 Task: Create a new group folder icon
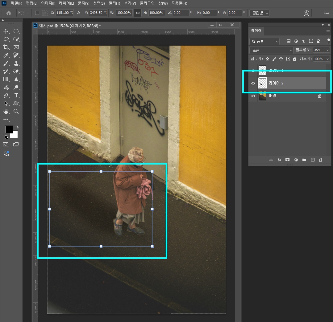point(304,160)
